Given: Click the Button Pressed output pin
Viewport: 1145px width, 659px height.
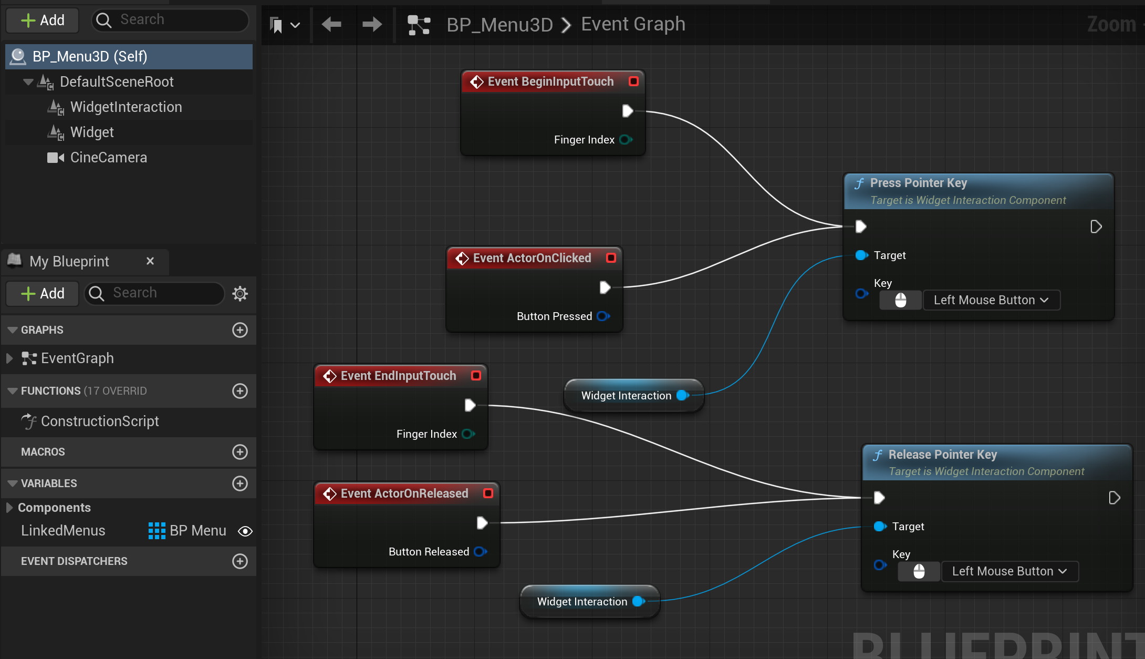Looking at the screenshot, I should pyautogui.click(x=603, y=316).
